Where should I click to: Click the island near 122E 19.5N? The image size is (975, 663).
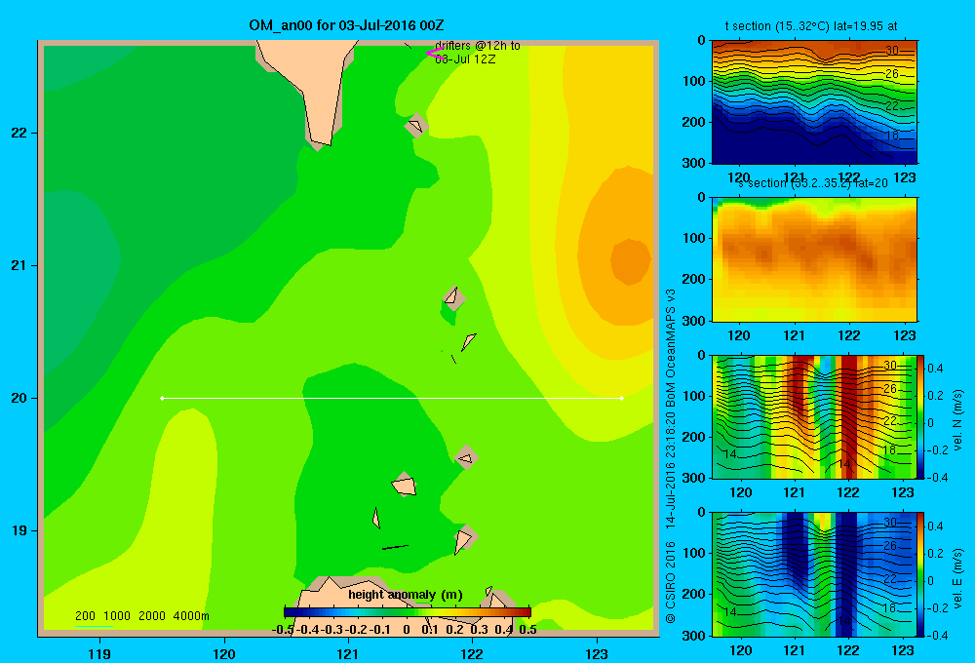point(466,457)
